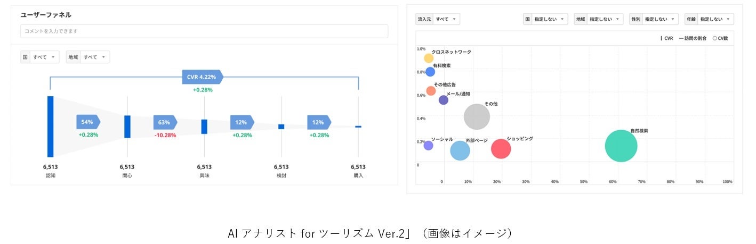
Task: Open the funnel 国 dropdown
Action: click(40, 57)
